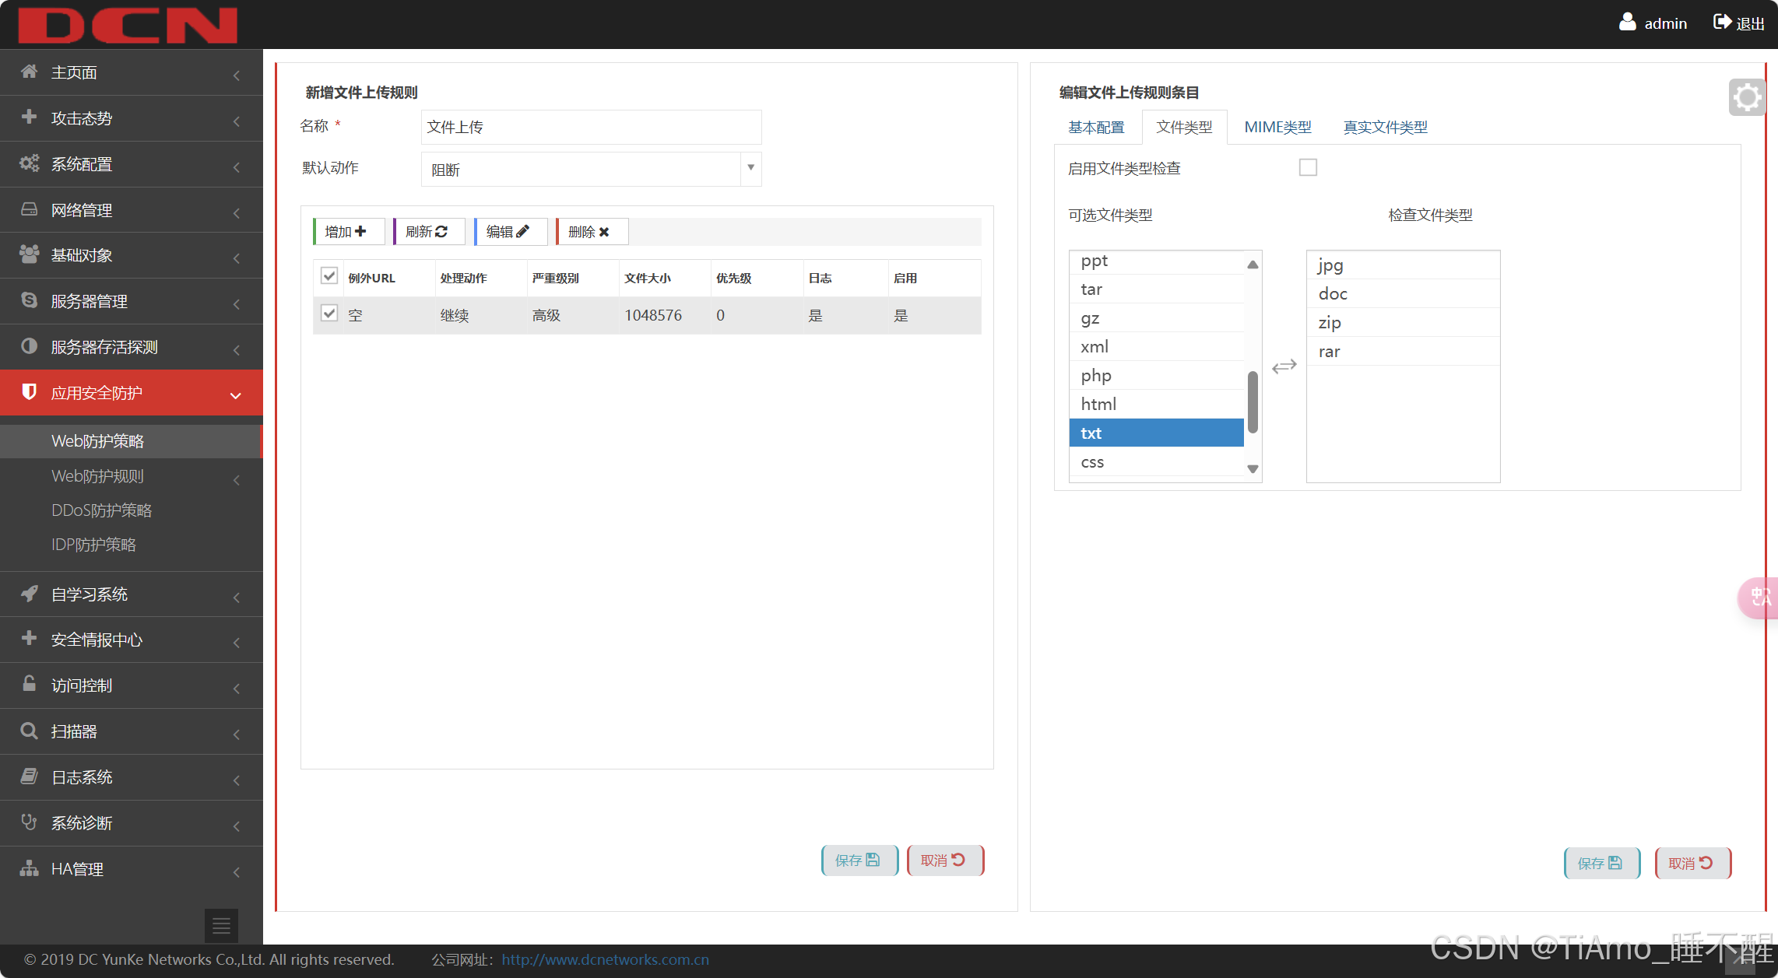Switch to the 基本配置 tab
Image resolution: width=1778 pixels, height=978 pixels.
pyautogui.click(x=1096, y=128)
